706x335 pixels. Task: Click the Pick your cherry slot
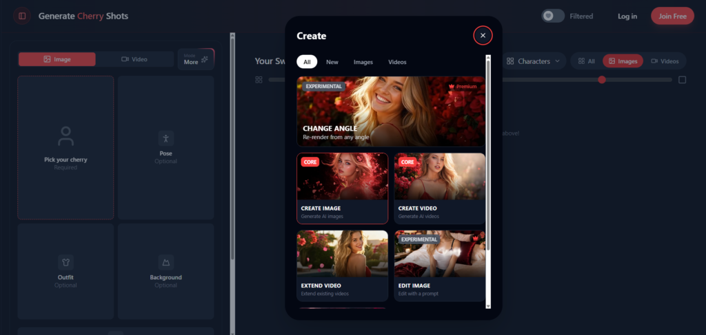[65, 147]
